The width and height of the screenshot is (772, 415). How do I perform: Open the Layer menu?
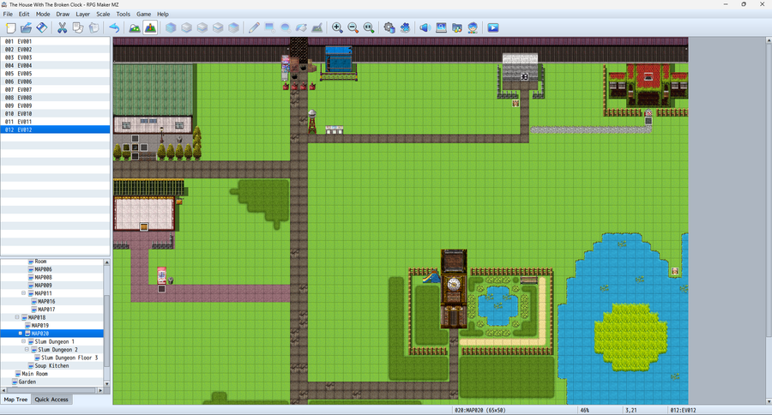click(x=82, y=15)
